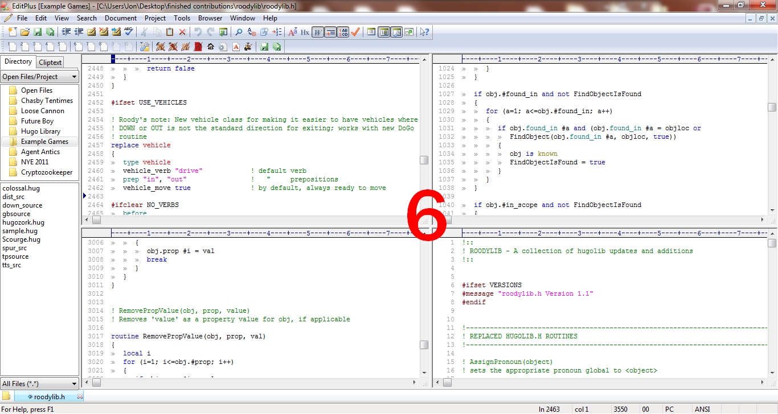
Task: Open the Browser menu
Action: click(x=210, y=18)
